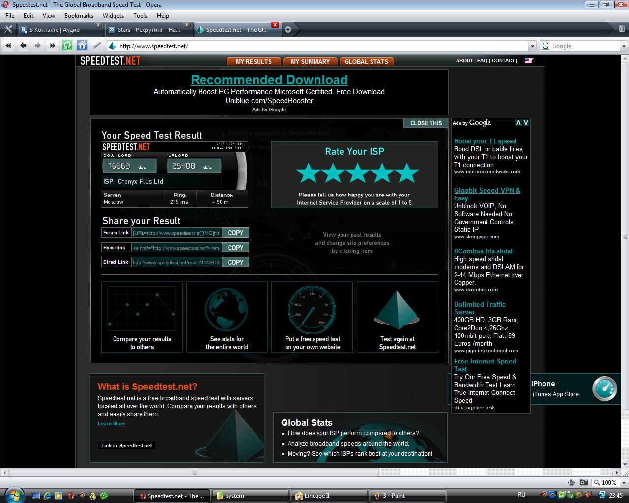629x503 pixels.
Task: Expand the zoom level 100% dropdown
Action: tap(624, 482)
